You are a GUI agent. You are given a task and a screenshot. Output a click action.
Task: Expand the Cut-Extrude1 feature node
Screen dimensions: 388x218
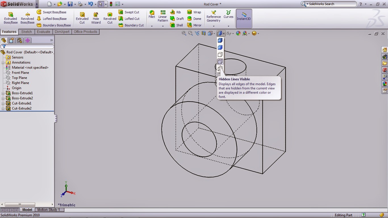3,103
